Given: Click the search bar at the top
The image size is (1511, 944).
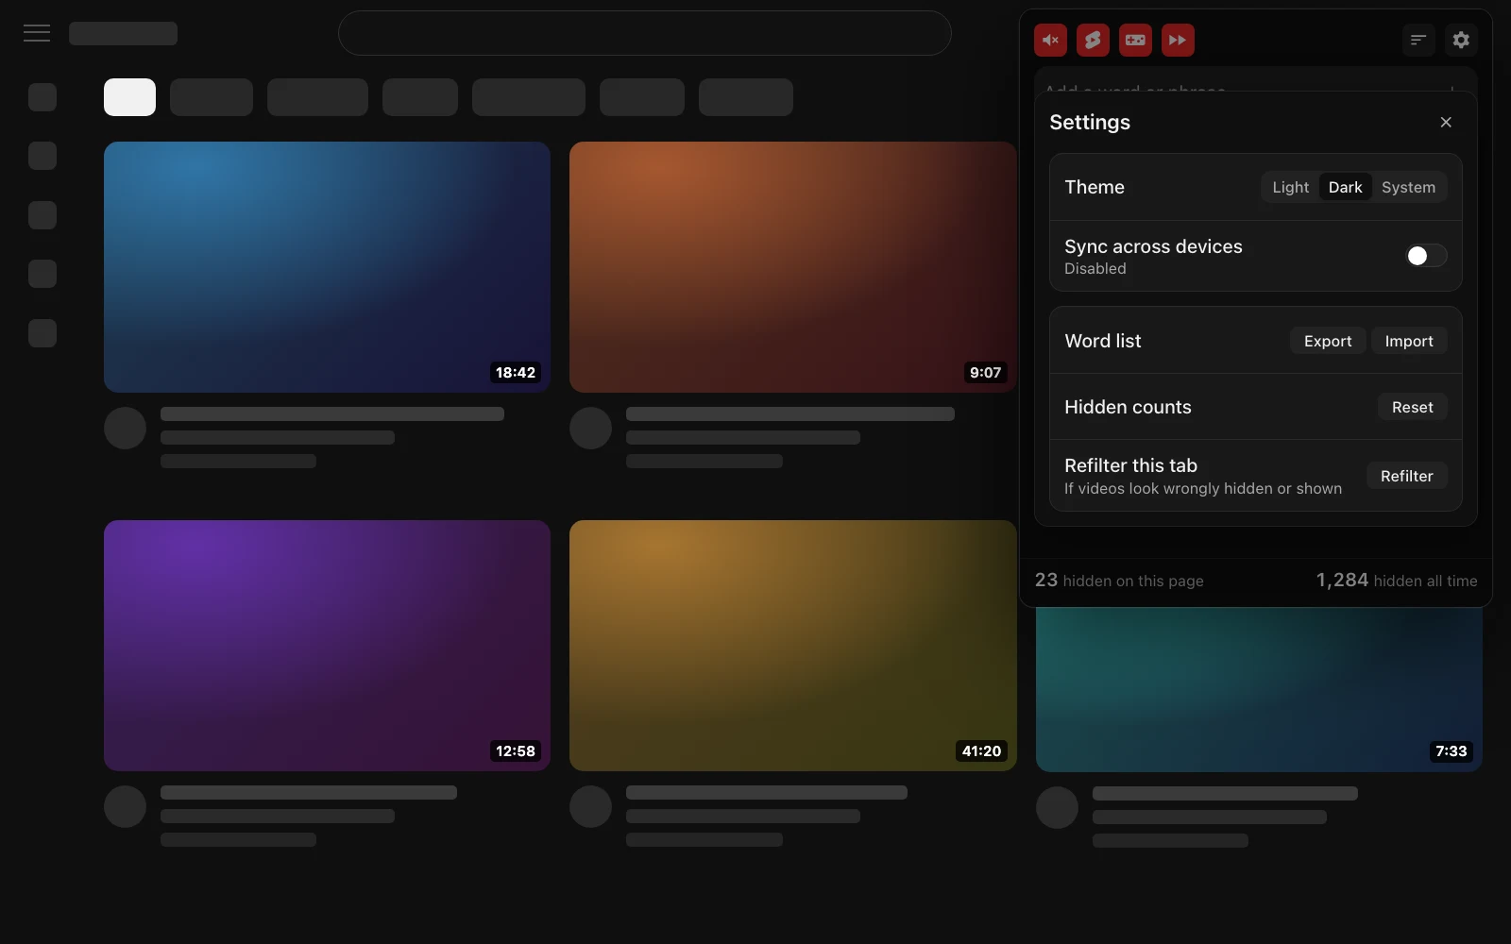Looking at the screenshot, I should [x=645, y=33].
